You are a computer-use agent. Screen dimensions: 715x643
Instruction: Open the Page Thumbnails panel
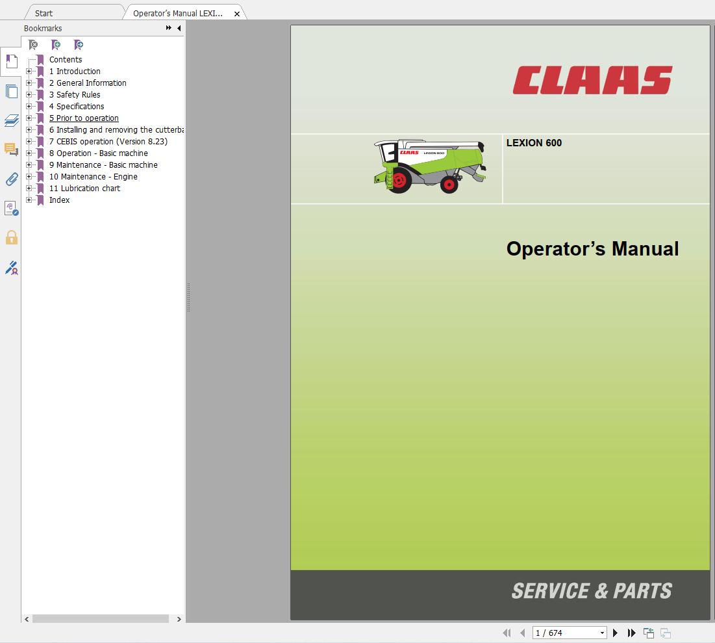(11, 91)
